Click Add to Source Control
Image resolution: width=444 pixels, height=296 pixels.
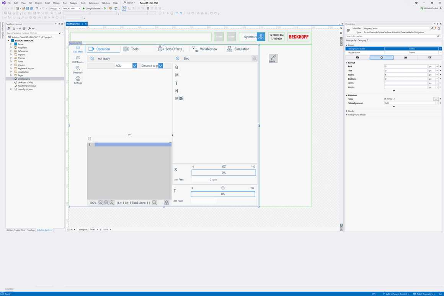tap(396, 294)
